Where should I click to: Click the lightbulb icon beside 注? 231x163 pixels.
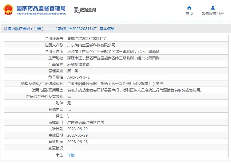click(x=58, y=155)
